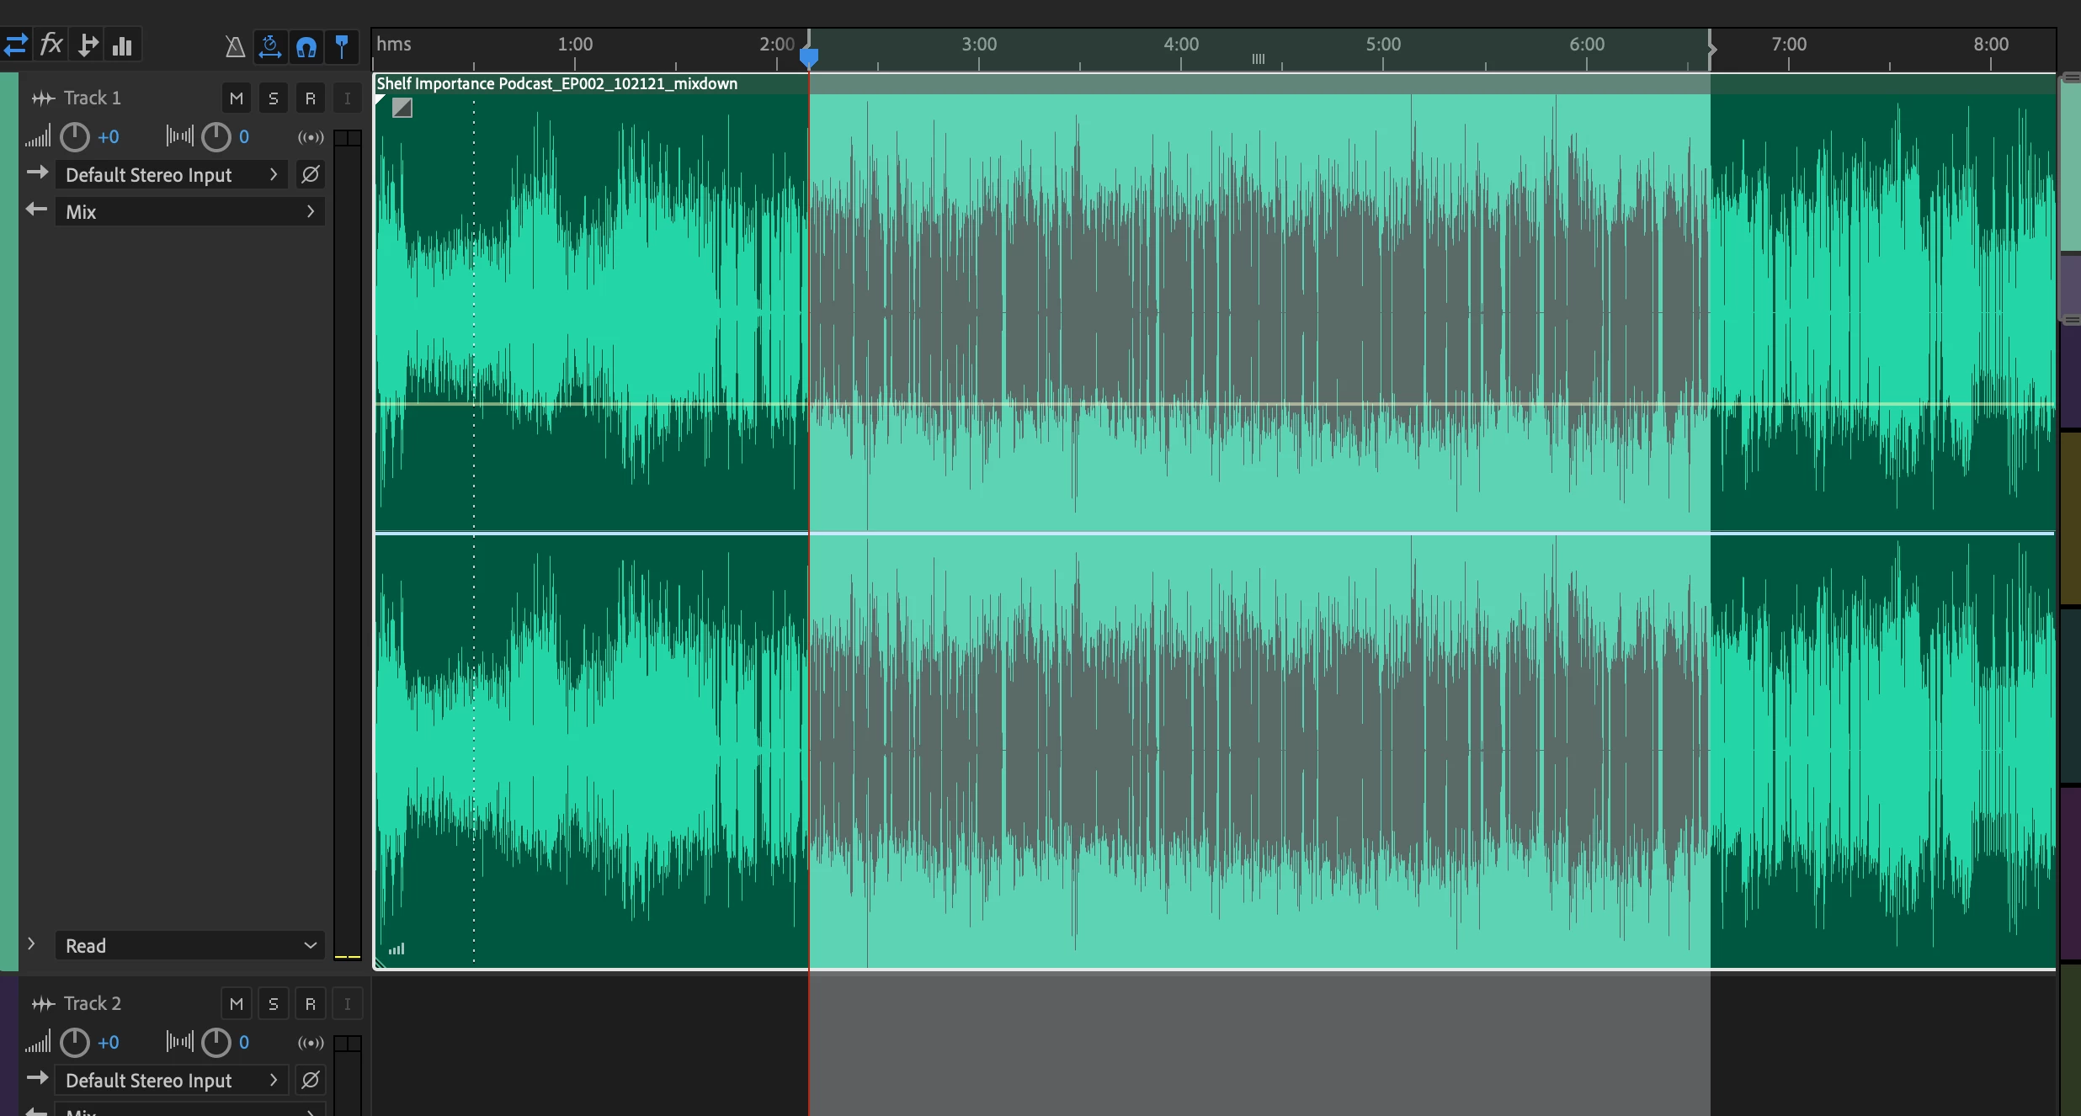Click the clip fade-in handle square
Viewport: 2081px width, 1116px height.
(402, 108)
